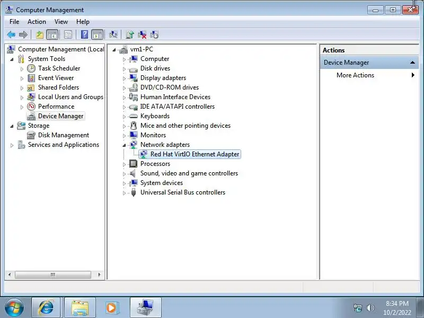
Task: Click the Forward arrow toolbar icon
Action: pos(23,34)
